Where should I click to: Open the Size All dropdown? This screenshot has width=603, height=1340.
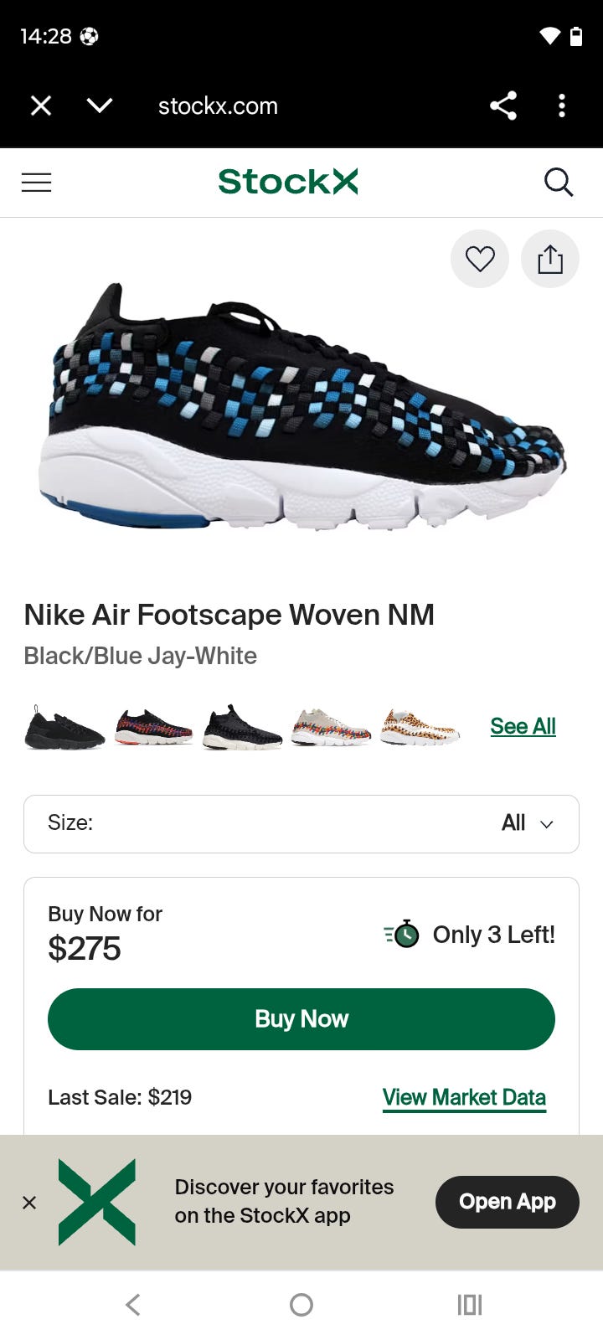301,824
